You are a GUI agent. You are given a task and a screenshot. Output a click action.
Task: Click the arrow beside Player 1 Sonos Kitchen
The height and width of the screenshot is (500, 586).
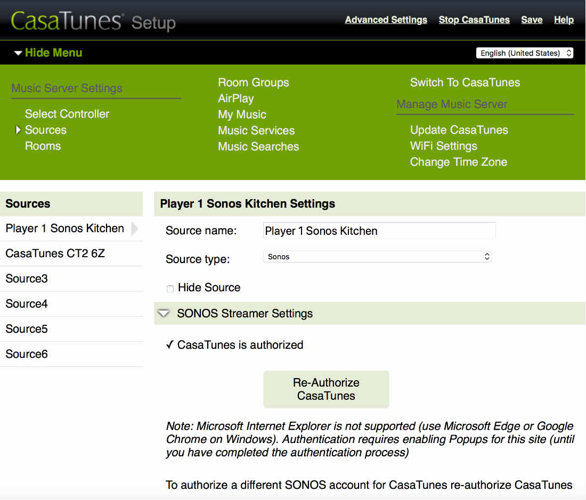pos(135,228)
